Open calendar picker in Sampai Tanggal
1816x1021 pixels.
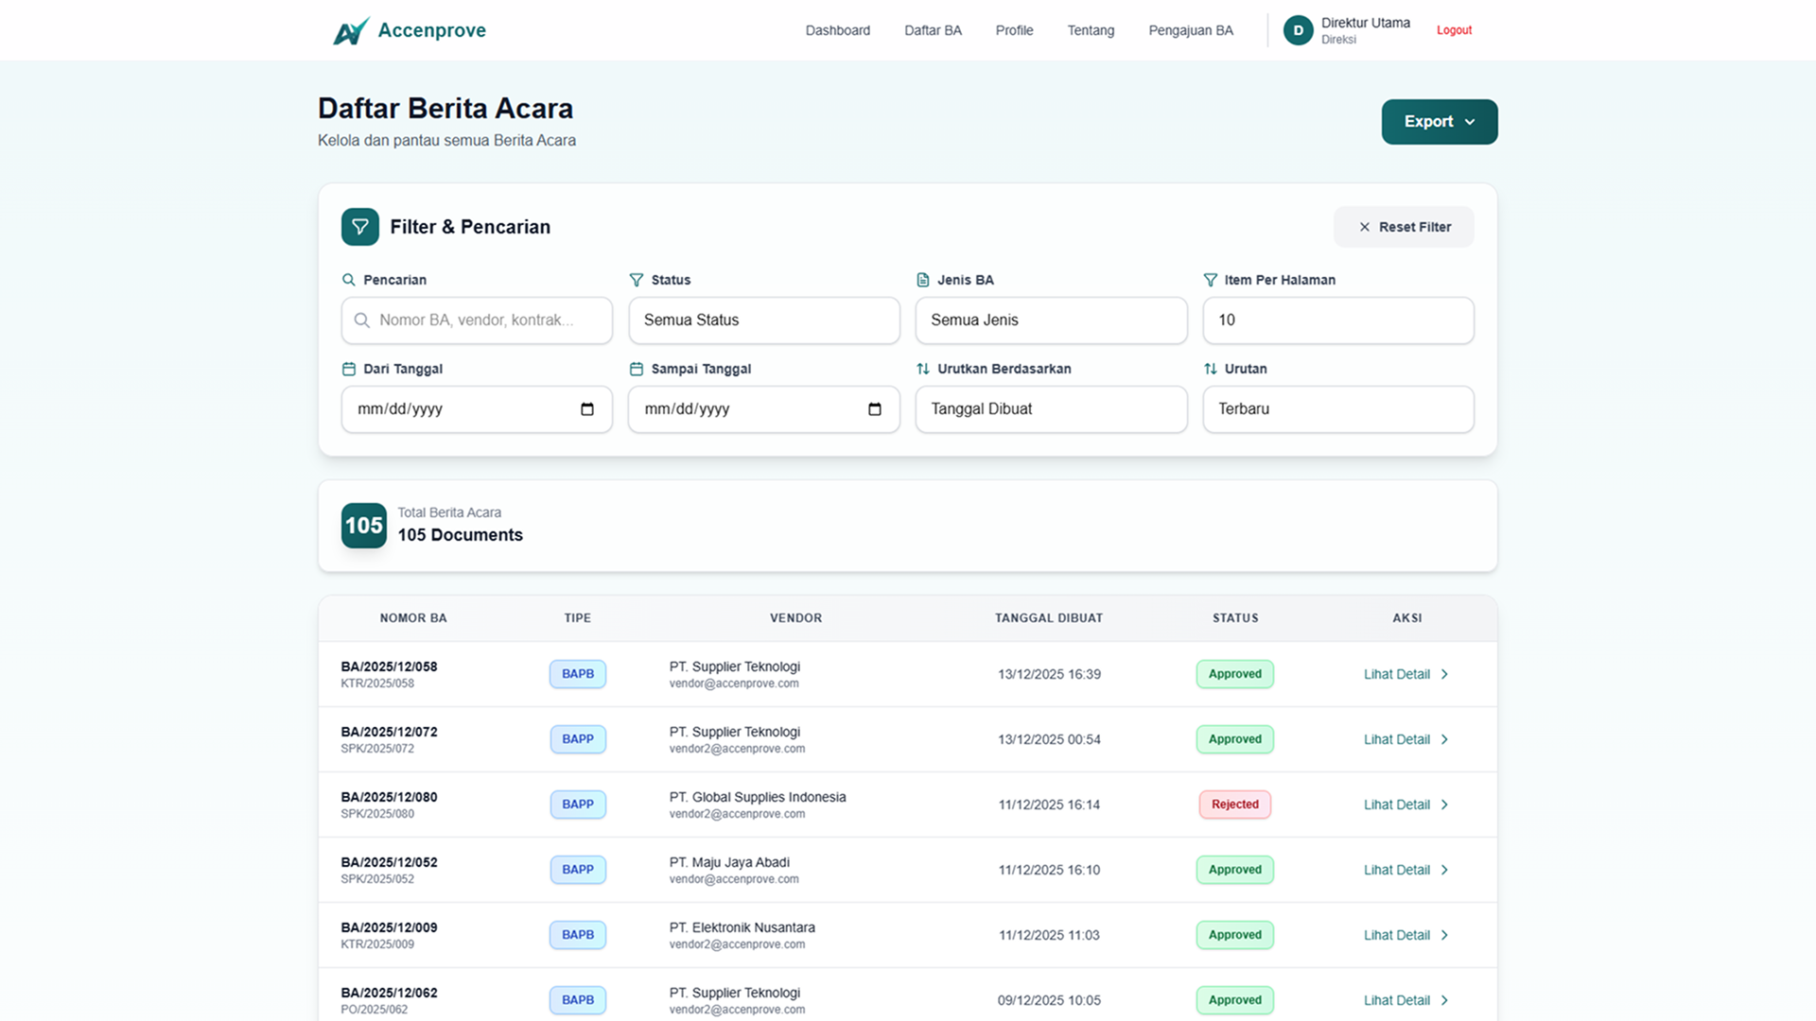874,409
